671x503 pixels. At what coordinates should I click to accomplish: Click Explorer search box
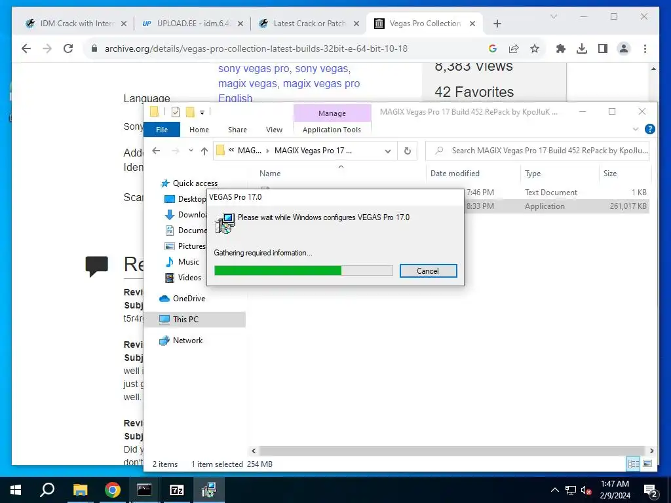coord(537,151)
